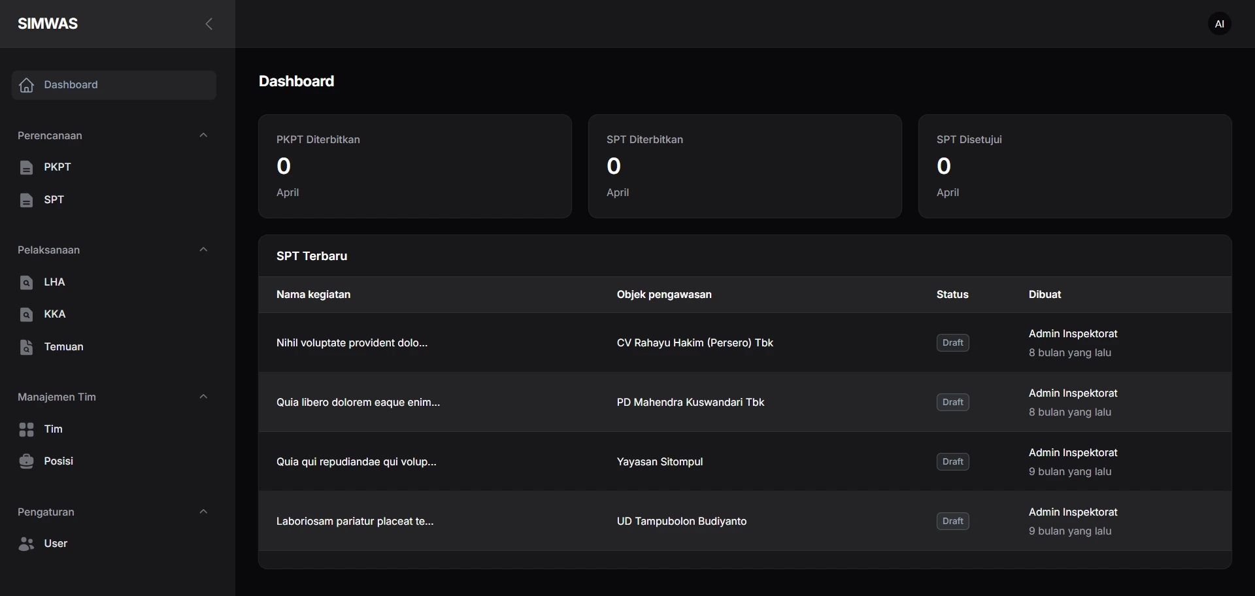Go to the PKPT menu label

58,167
